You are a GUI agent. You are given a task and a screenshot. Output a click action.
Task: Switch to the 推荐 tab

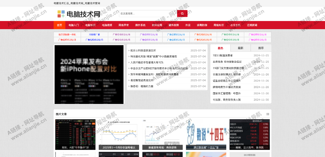pyautogui.click(x=261, y=48)
